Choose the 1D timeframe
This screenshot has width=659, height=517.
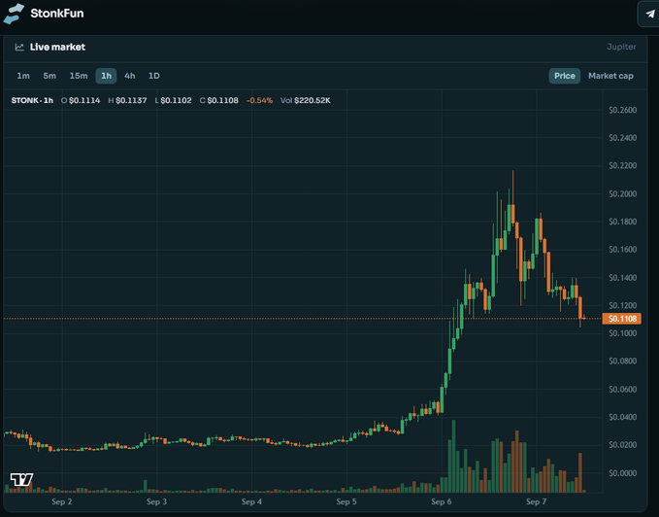153,76
